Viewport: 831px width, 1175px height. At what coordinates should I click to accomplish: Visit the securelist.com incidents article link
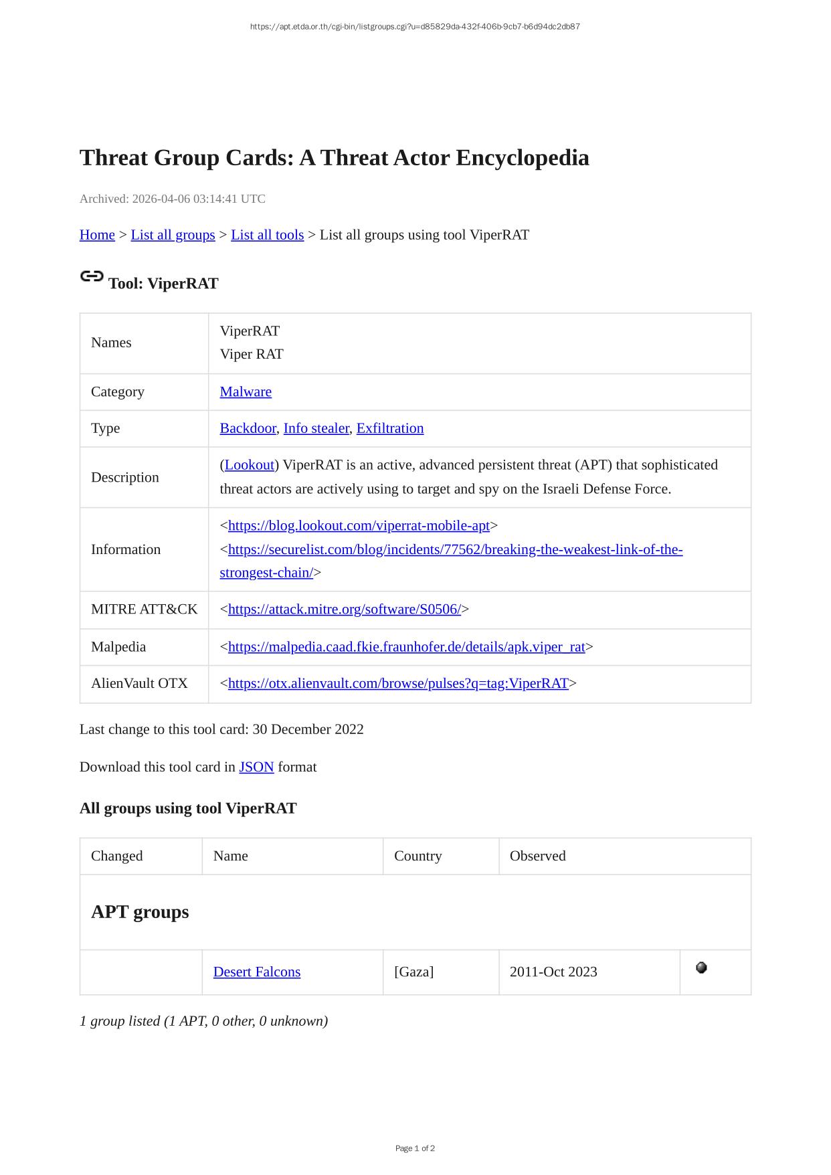pyautogui.click(x=455, y=550)
